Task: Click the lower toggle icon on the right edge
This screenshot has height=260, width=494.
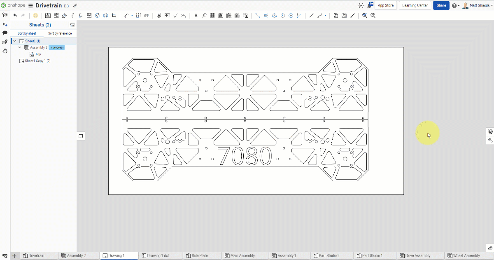Action: pos(490,139)
